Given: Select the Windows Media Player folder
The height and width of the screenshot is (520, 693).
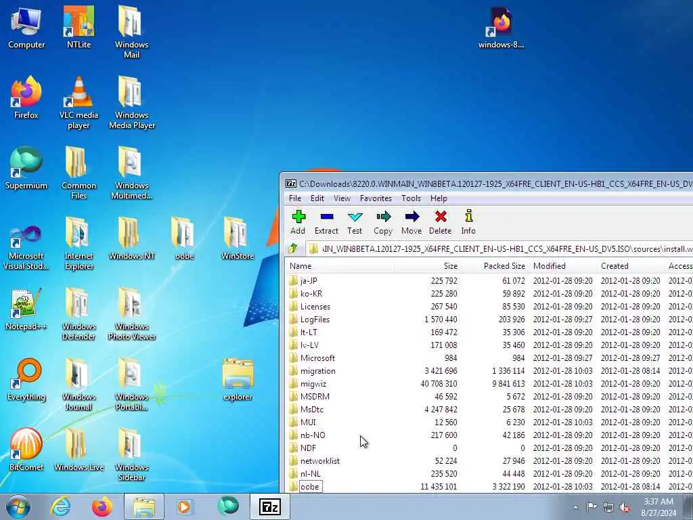Looking at the screenshot, I should pyautogui.click(x=131, y=103).
